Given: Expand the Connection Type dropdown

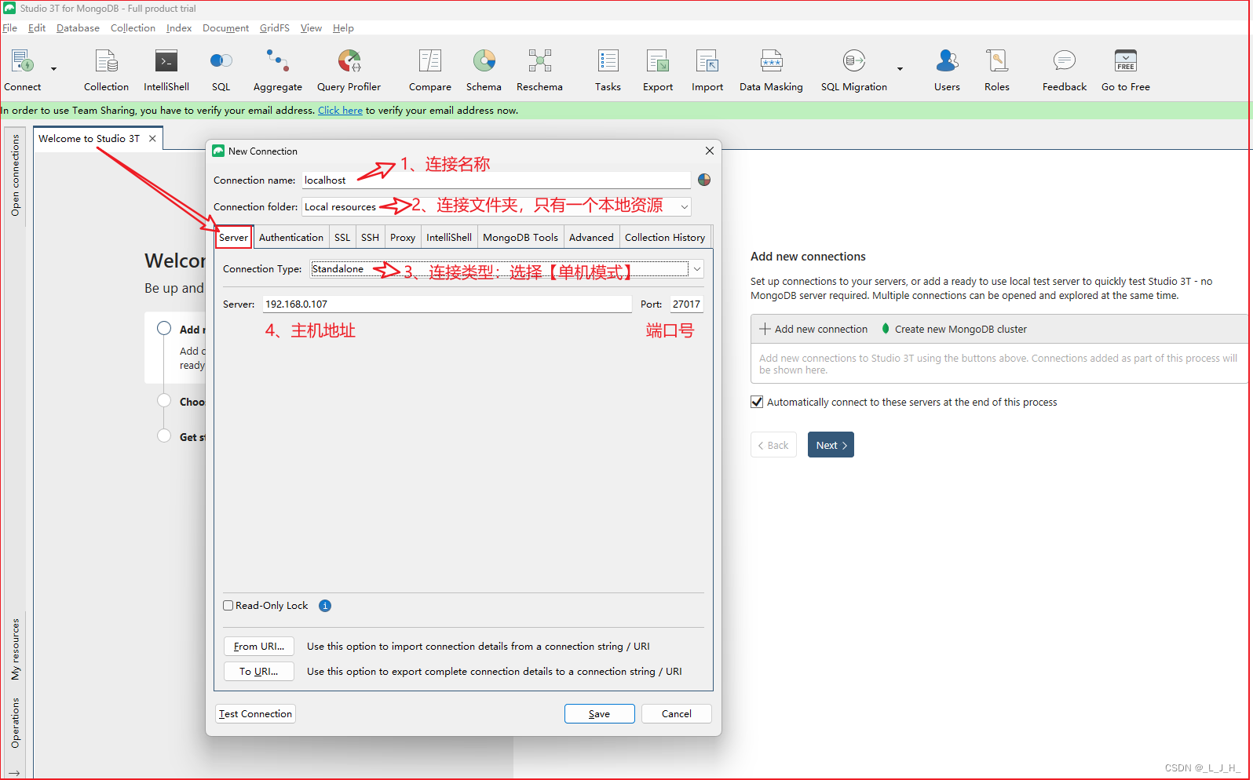Looking at the screenshot, I should [x=696, y=269].
